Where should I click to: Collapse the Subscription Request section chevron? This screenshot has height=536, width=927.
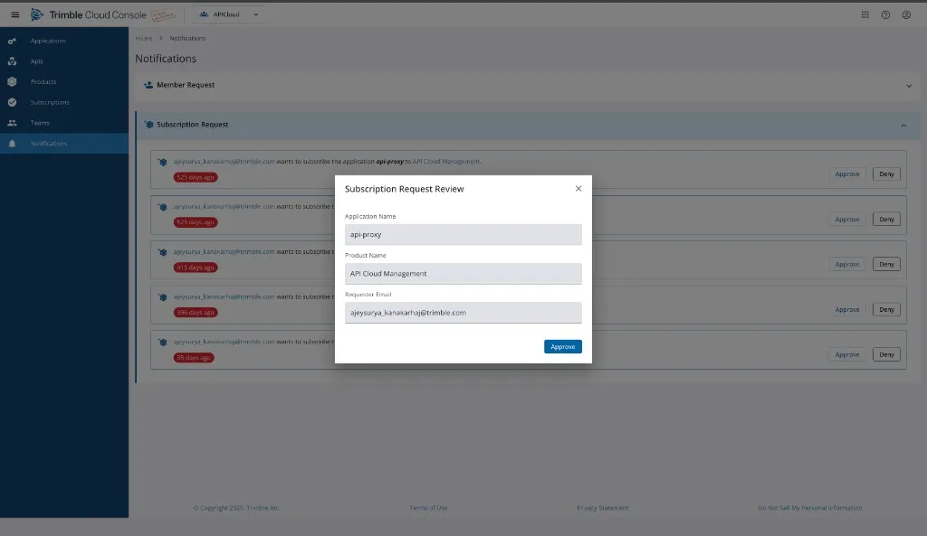(903, 125)
